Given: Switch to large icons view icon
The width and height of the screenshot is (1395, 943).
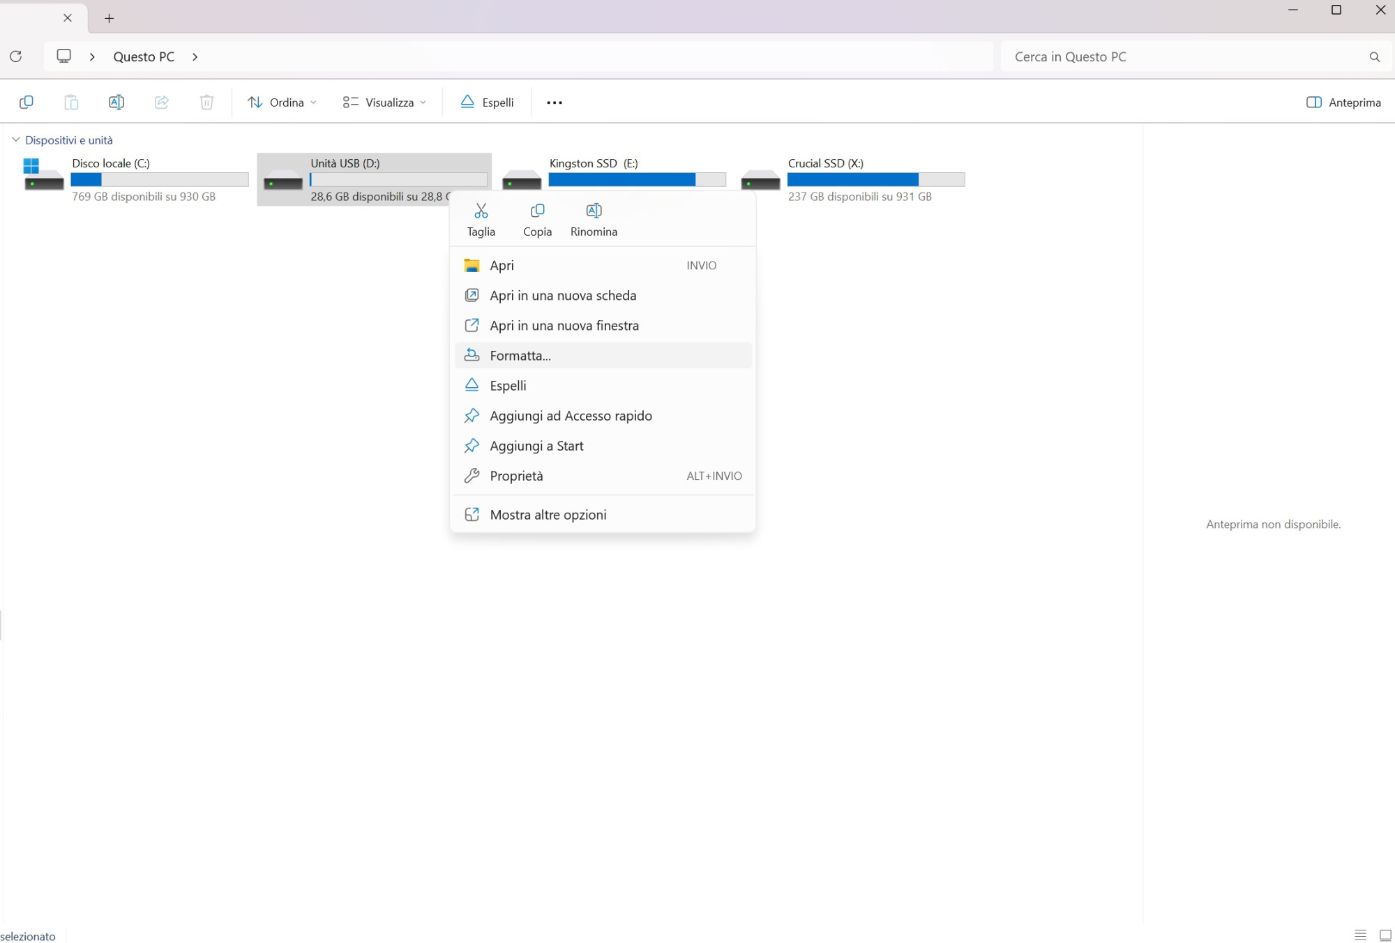Looking at the screenshot, I should (1385, 935).
